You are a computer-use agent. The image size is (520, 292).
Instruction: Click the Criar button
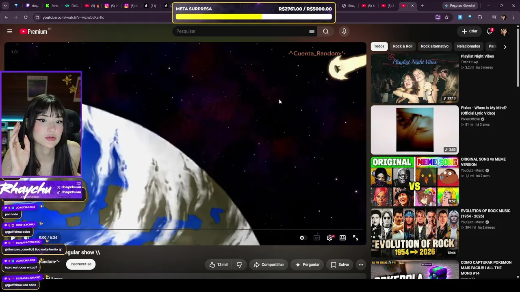pyautogui.click(x=470, y=31)
